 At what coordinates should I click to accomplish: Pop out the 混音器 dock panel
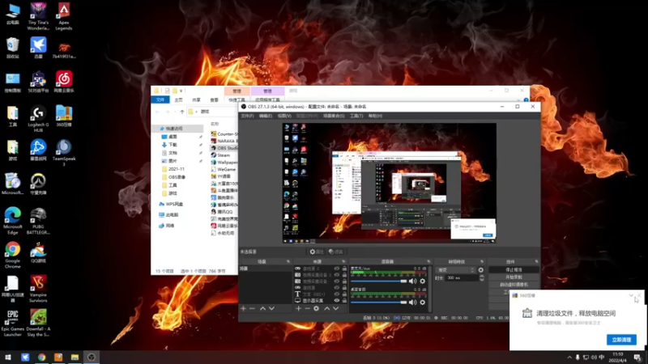coord(428,261)
